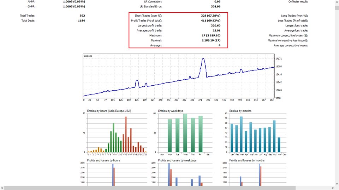The height and width of the screenshot is (190, 339).
Task: Select the 'LR Correlation:' label
Action: coord(153,1)
